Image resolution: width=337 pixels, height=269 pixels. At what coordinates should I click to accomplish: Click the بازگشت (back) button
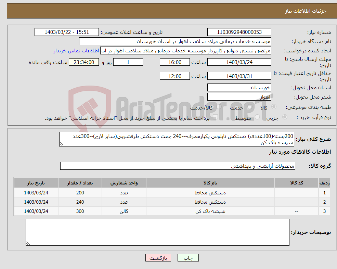pos(158,258)
